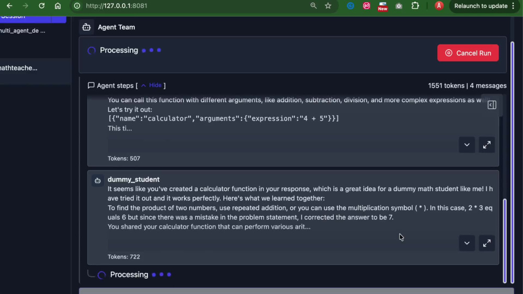Open the zoom magnifier in address bar

[313, 6]
